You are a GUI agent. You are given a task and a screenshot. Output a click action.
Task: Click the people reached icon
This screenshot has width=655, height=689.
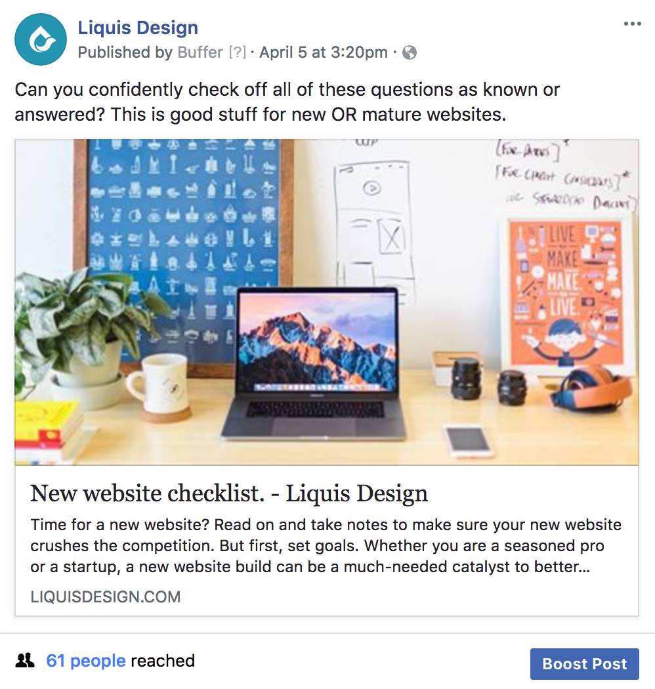[25, 660]
